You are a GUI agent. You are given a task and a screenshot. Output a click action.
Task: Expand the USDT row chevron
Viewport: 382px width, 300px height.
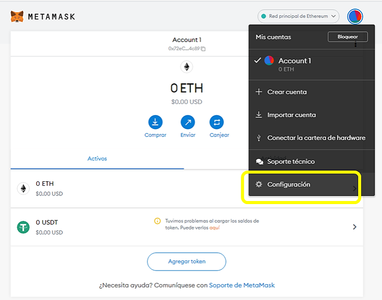click(355, 227)
